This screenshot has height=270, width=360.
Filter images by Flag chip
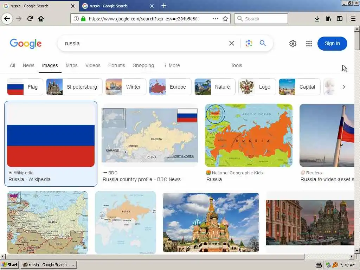click(25, 87)
